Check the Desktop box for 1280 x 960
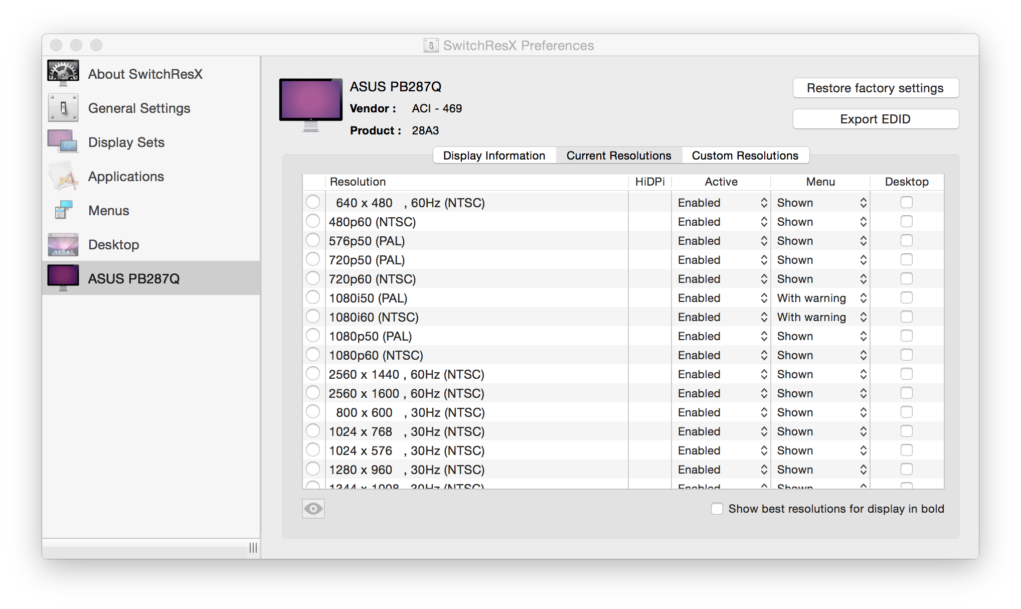 (x=907, y=469)
